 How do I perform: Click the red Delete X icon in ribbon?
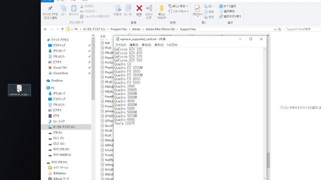click(x=139, y=8)
